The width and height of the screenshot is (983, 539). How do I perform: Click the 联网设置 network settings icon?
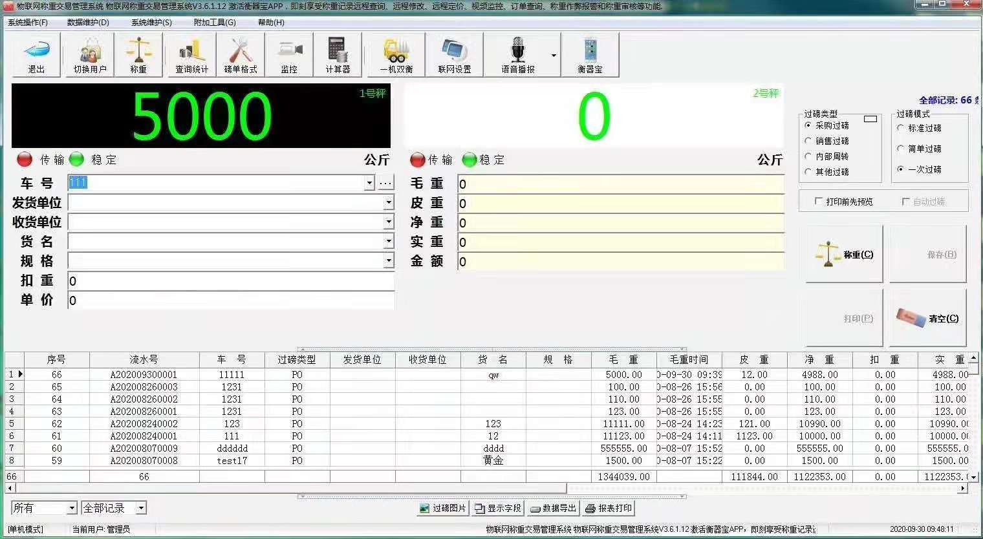[454, 54]
